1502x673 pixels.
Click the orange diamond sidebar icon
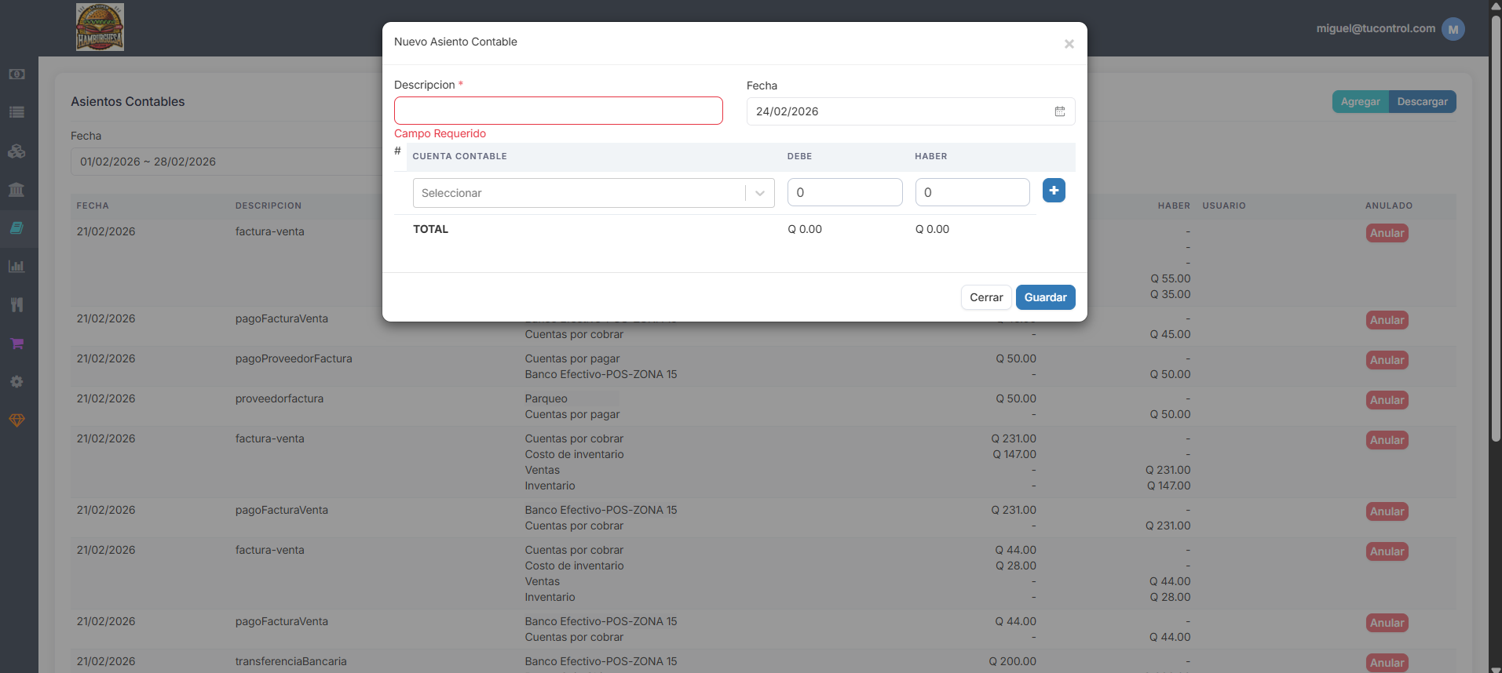point(16,420)
